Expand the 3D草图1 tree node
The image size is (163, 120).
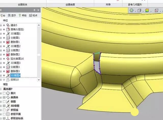pyautogui.click(x=1, y=34)
